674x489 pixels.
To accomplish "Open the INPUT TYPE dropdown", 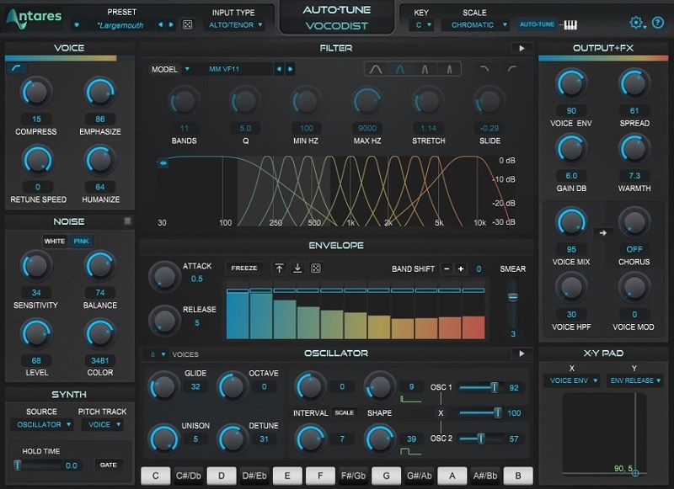I will pos(237,24).
